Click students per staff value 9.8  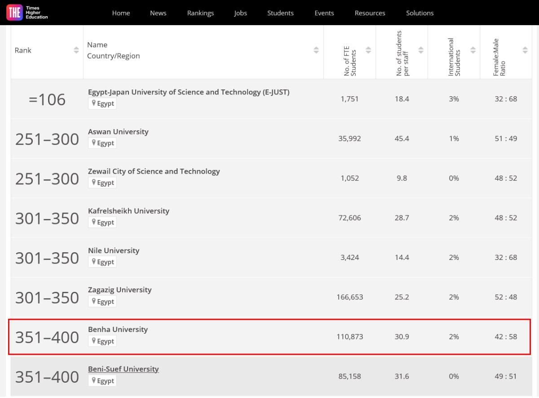click(402, 178)
